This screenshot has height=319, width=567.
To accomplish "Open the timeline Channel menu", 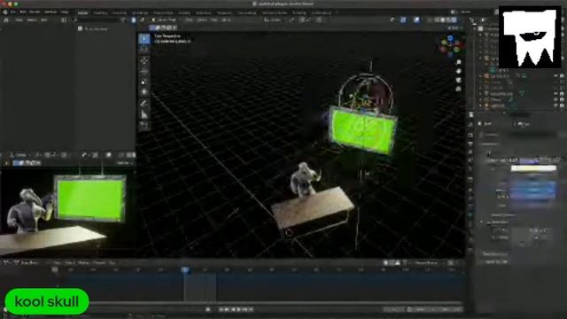I will (x=99, y=262).
